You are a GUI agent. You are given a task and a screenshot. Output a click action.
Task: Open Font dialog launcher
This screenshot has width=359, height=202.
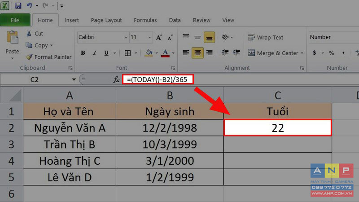click(x=173, y=68)
